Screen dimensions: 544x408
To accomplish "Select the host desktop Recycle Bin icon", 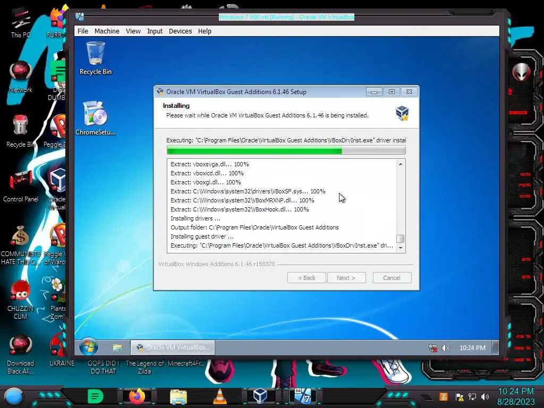I will point(21,132).
